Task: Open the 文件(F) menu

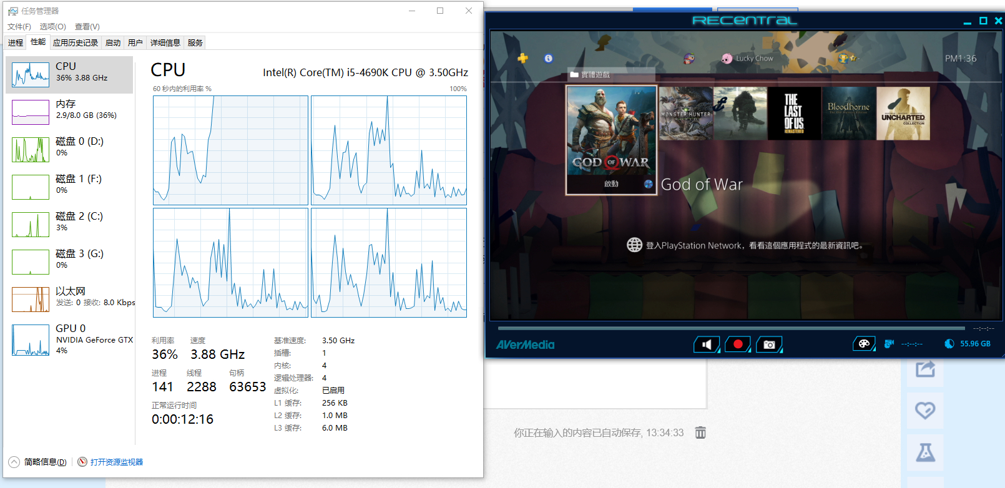Action: pos(19,27)
